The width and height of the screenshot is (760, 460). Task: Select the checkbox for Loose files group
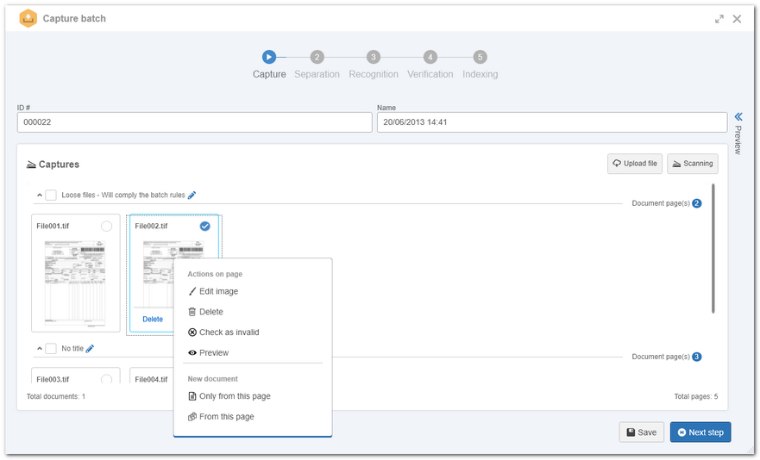[51, 196]
